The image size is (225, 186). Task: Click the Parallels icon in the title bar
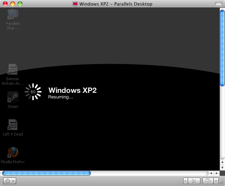pyautogui.click(x=75, y=4)
